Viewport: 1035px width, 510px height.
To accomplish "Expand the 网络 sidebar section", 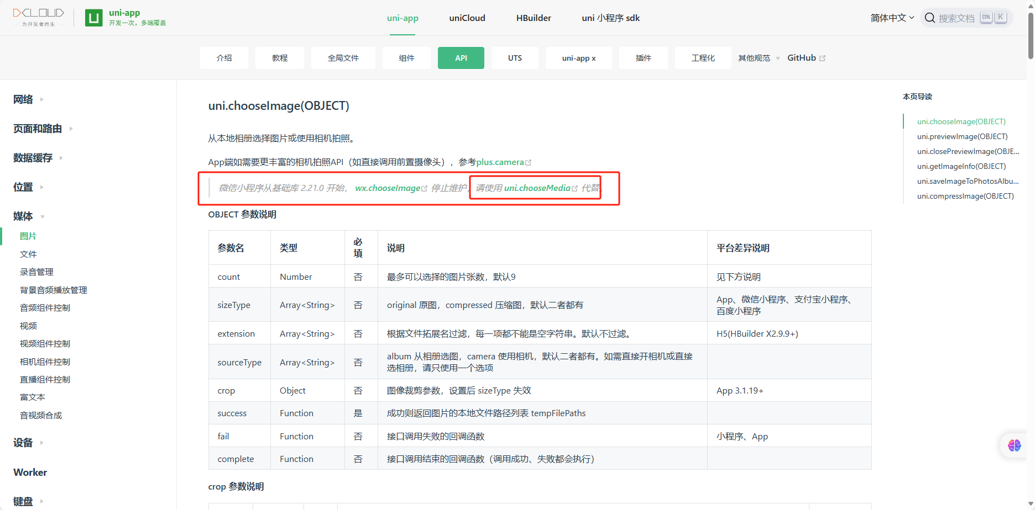I will [29, 99].
